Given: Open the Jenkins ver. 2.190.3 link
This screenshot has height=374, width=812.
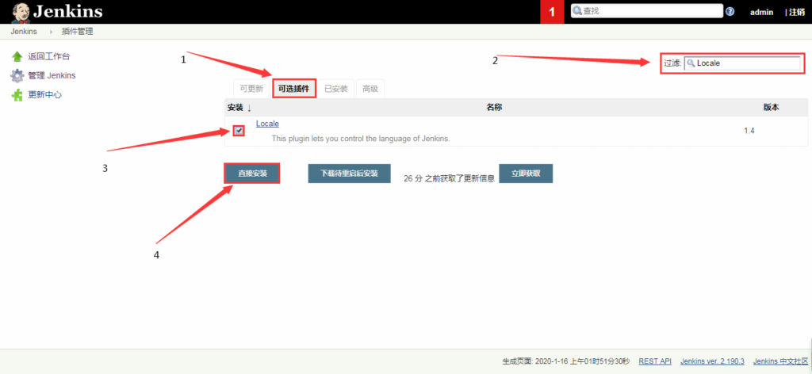Looking at the screenshot, I should (712, 361).
